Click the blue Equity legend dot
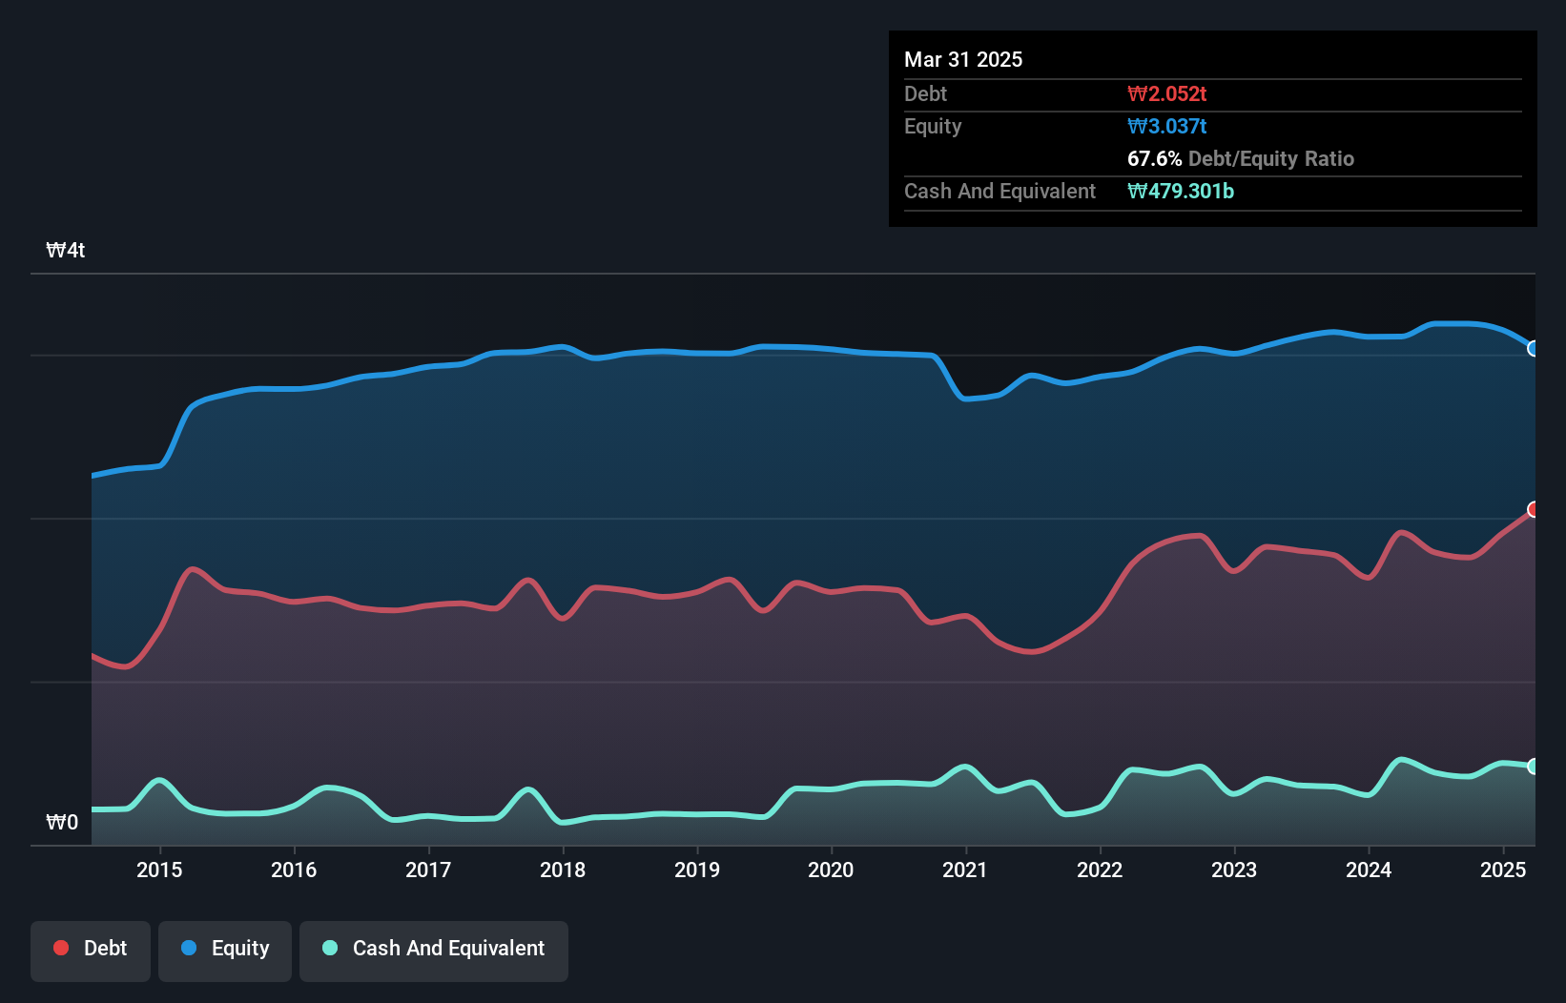The width and height of the screenshot is (1566, 1003). click(x=189, y=948)
